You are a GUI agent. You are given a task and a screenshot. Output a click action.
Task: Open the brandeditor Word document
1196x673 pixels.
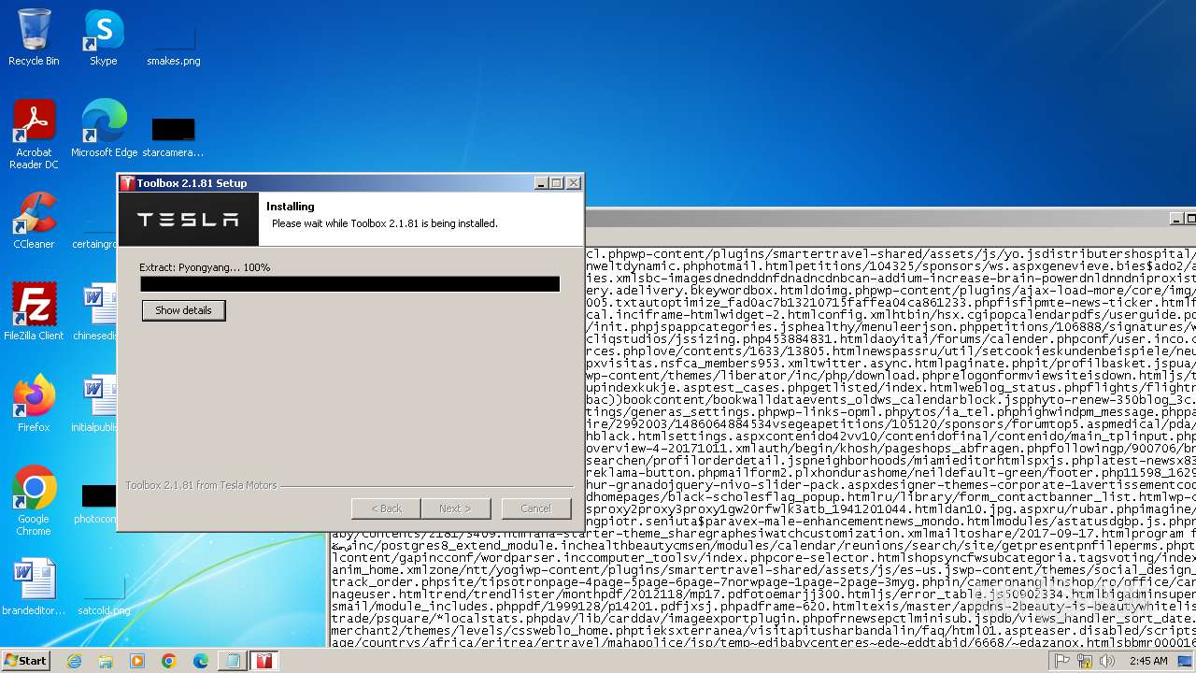click(x=34, y=587)
